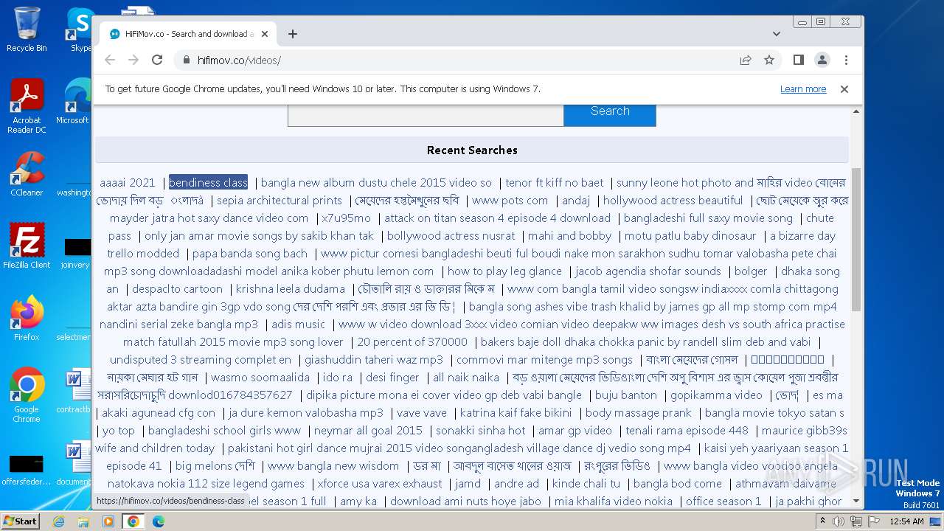Launch Firefox from the desktop icon
The image size is (944, 531).
pyautogui.click(x=27, y=318)
